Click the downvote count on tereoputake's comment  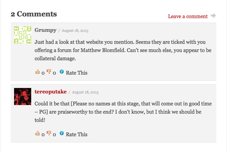(54, 135)
